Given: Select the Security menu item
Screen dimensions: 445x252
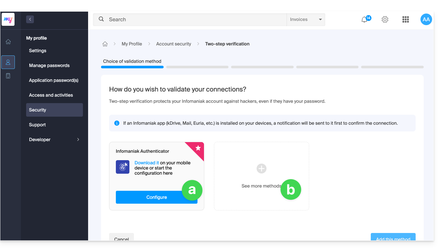Looking at the screenshot, I should click(x=54, y=110).
